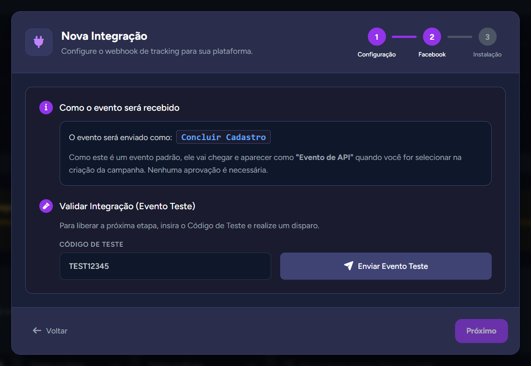Click the progress bar between steps 2 and 3
This screenshot has width=531, height=366.
point(460,37)
